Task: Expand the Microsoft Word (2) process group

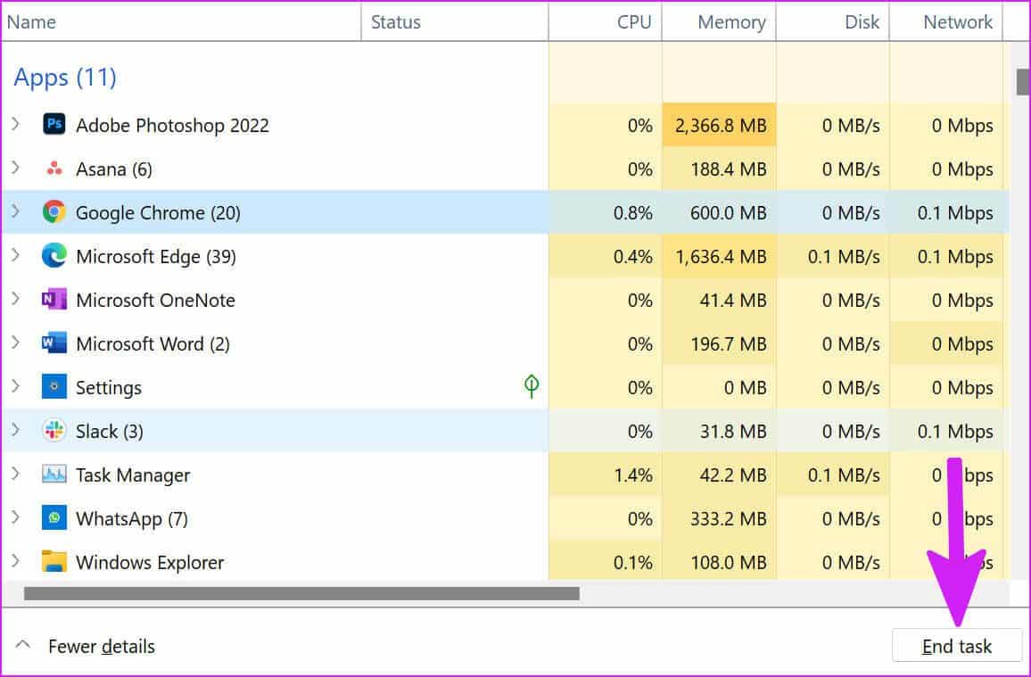Action: pos(16,343)
